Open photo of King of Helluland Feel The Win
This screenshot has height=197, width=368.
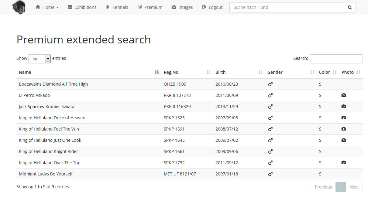[344, 129]
